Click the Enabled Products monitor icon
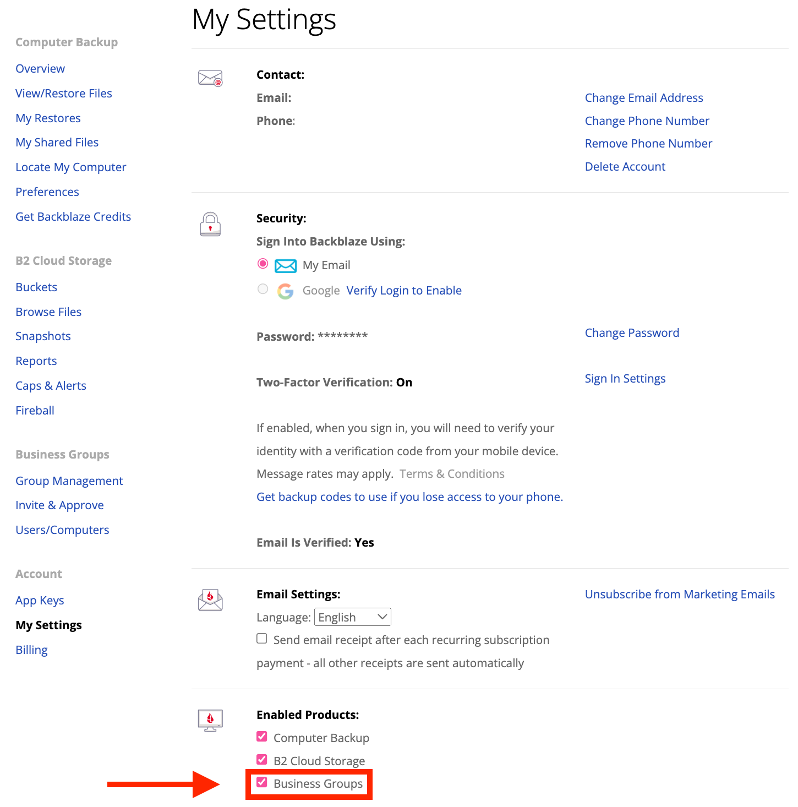 210,721
